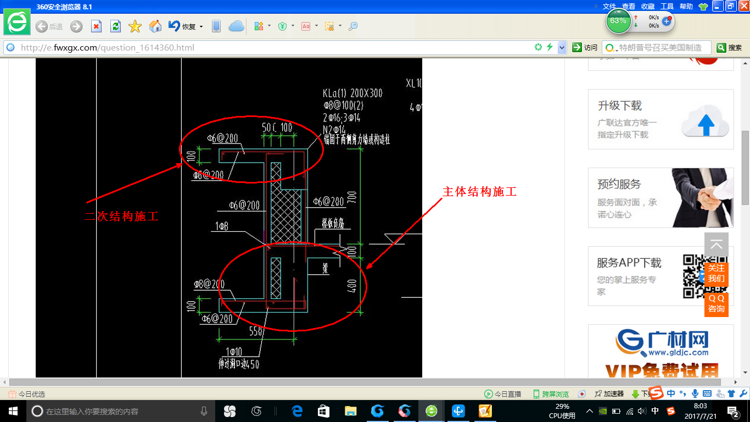
Task: Click the cloud sync icon
Action: point(237,26)
